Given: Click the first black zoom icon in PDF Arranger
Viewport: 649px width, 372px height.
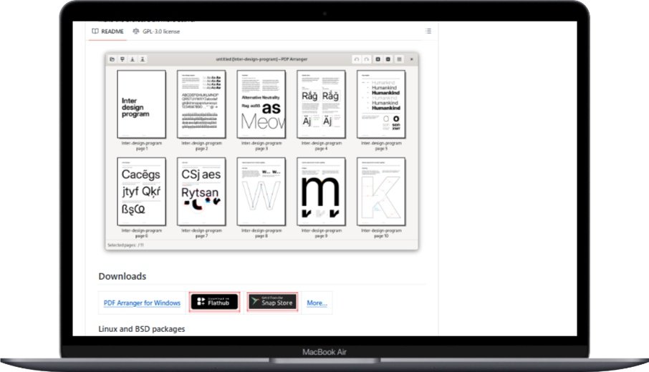Looking at the screenshot, I should click(378, 59).
